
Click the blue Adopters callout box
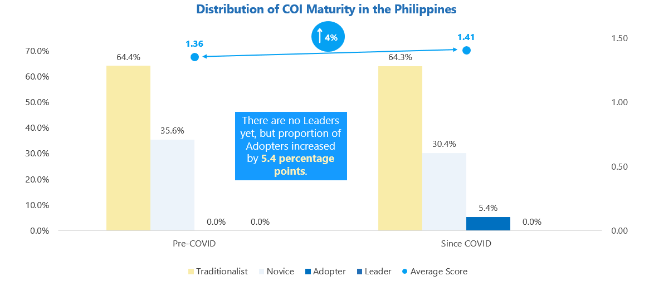(291, 146)
